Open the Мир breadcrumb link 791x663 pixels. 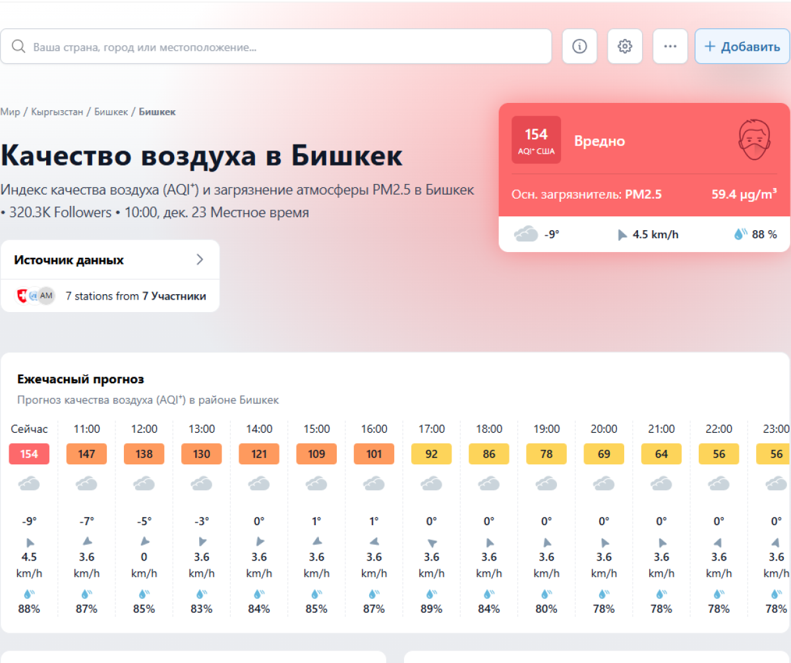click(x=10, y=112)
